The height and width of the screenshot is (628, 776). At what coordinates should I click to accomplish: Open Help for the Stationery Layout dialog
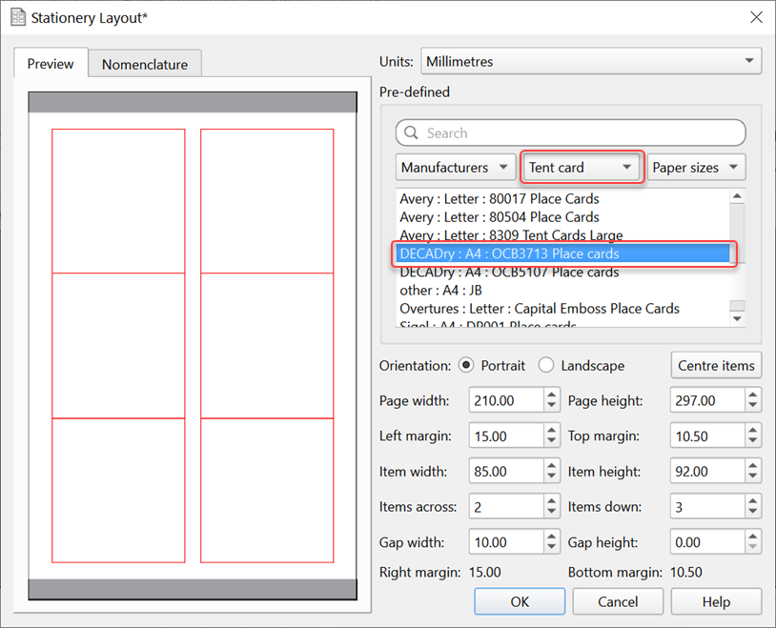[716, 601]
